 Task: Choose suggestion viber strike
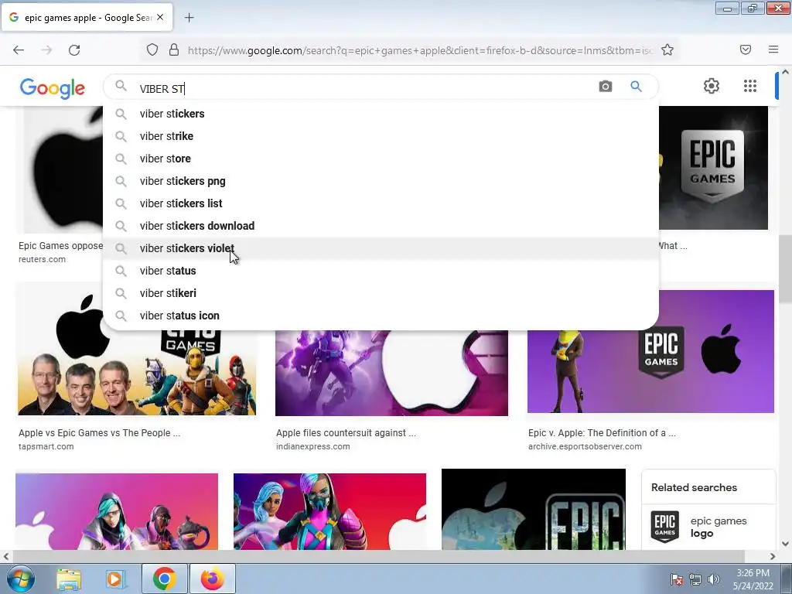point(381,136)
